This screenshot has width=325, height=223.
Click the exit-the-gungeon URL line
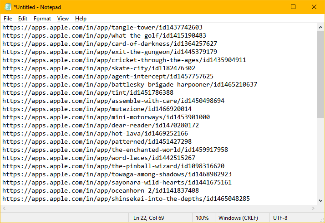pyautogui.click(x=110, y=52)
